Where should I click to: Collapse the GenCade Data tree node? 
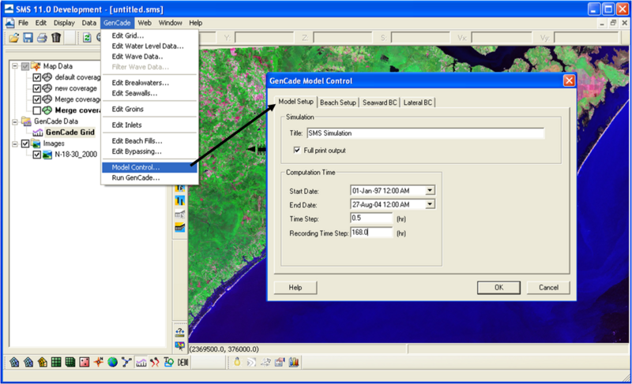15,121
